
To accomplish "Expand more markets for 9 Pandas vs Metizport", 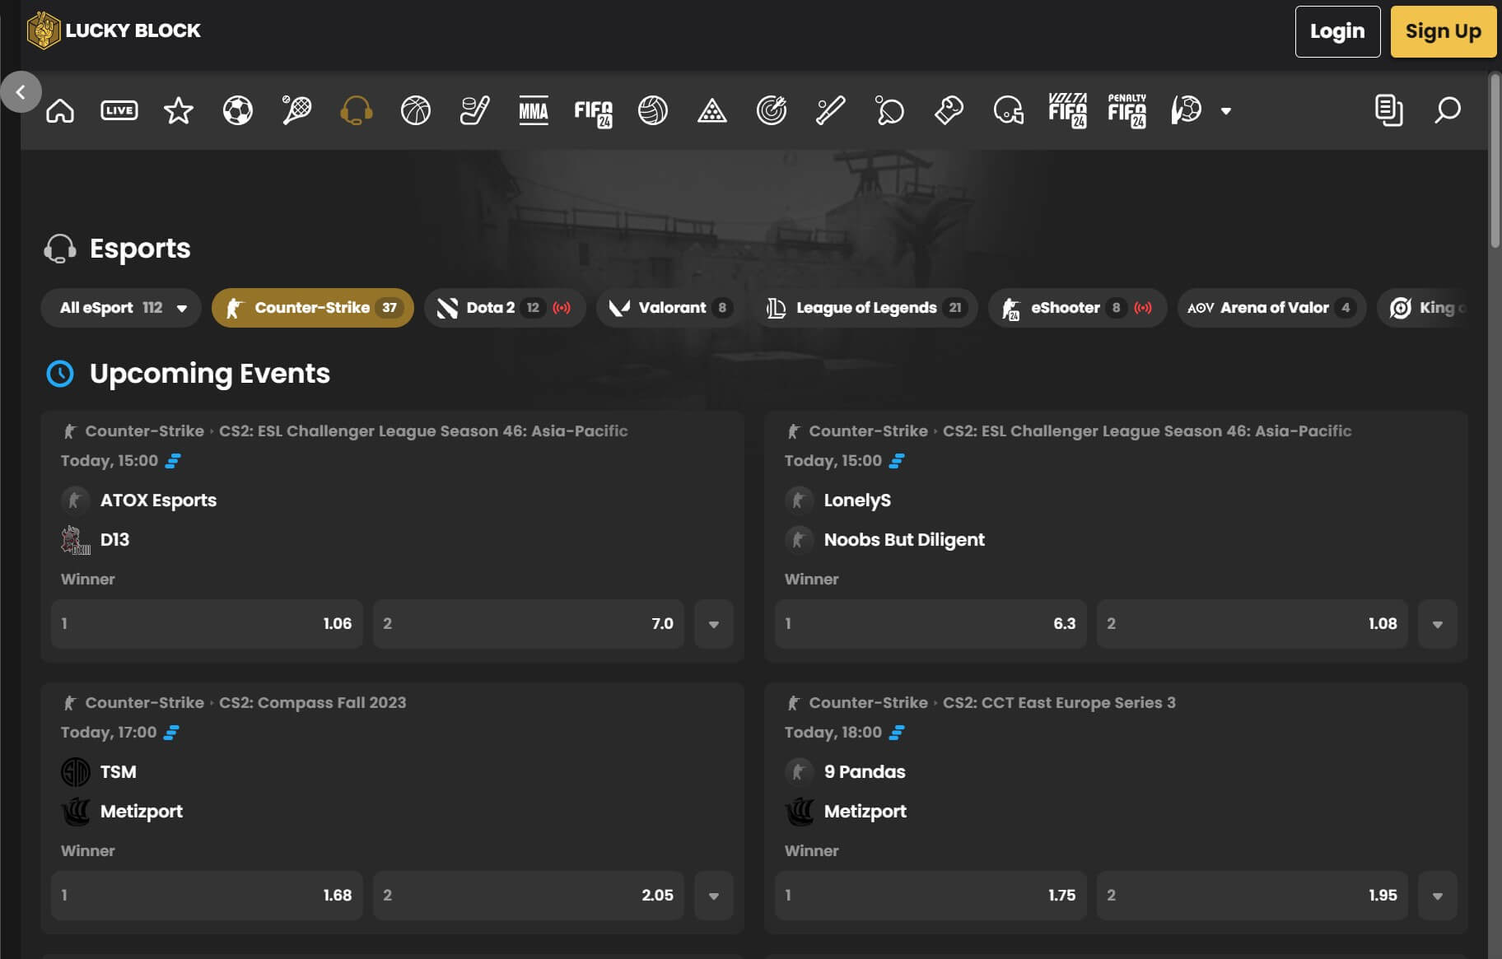I will click(x=1438, y=896).
